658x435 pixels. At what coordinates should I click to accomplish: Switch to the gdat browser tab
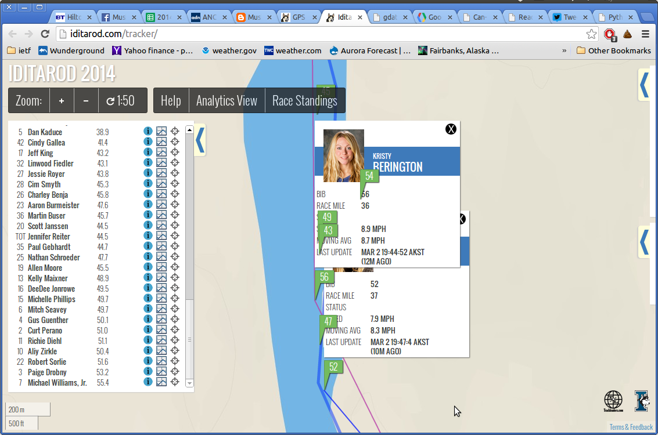(390, 17)
